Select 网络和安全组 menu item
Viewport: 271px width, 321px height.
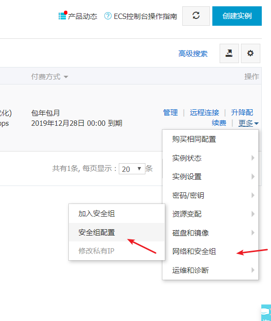coord(210,252)
